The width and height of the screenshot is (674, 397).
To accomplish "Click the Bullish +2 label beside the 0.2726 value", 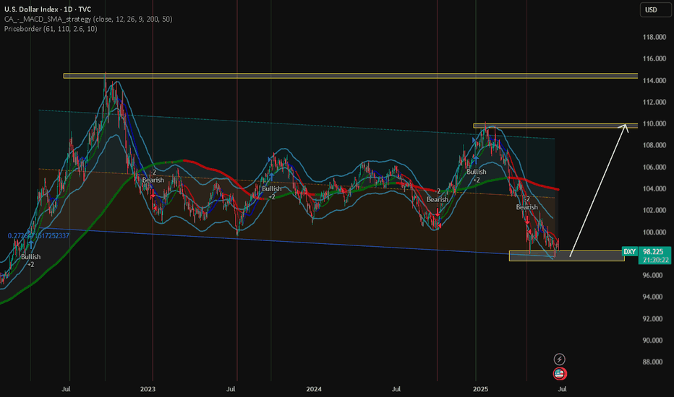I will (31, 261).
